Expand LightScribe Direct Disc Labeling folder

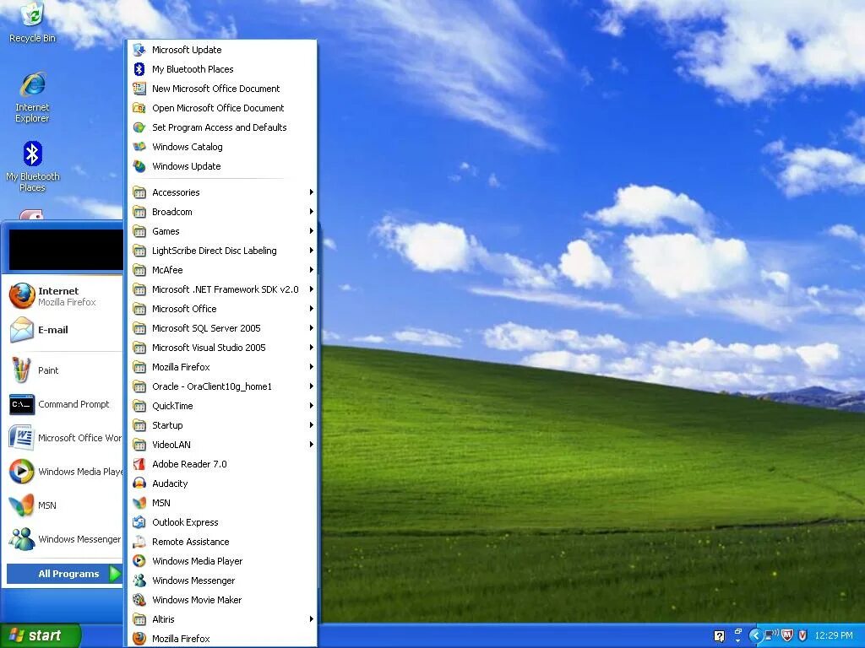click(x=222, y=250)
